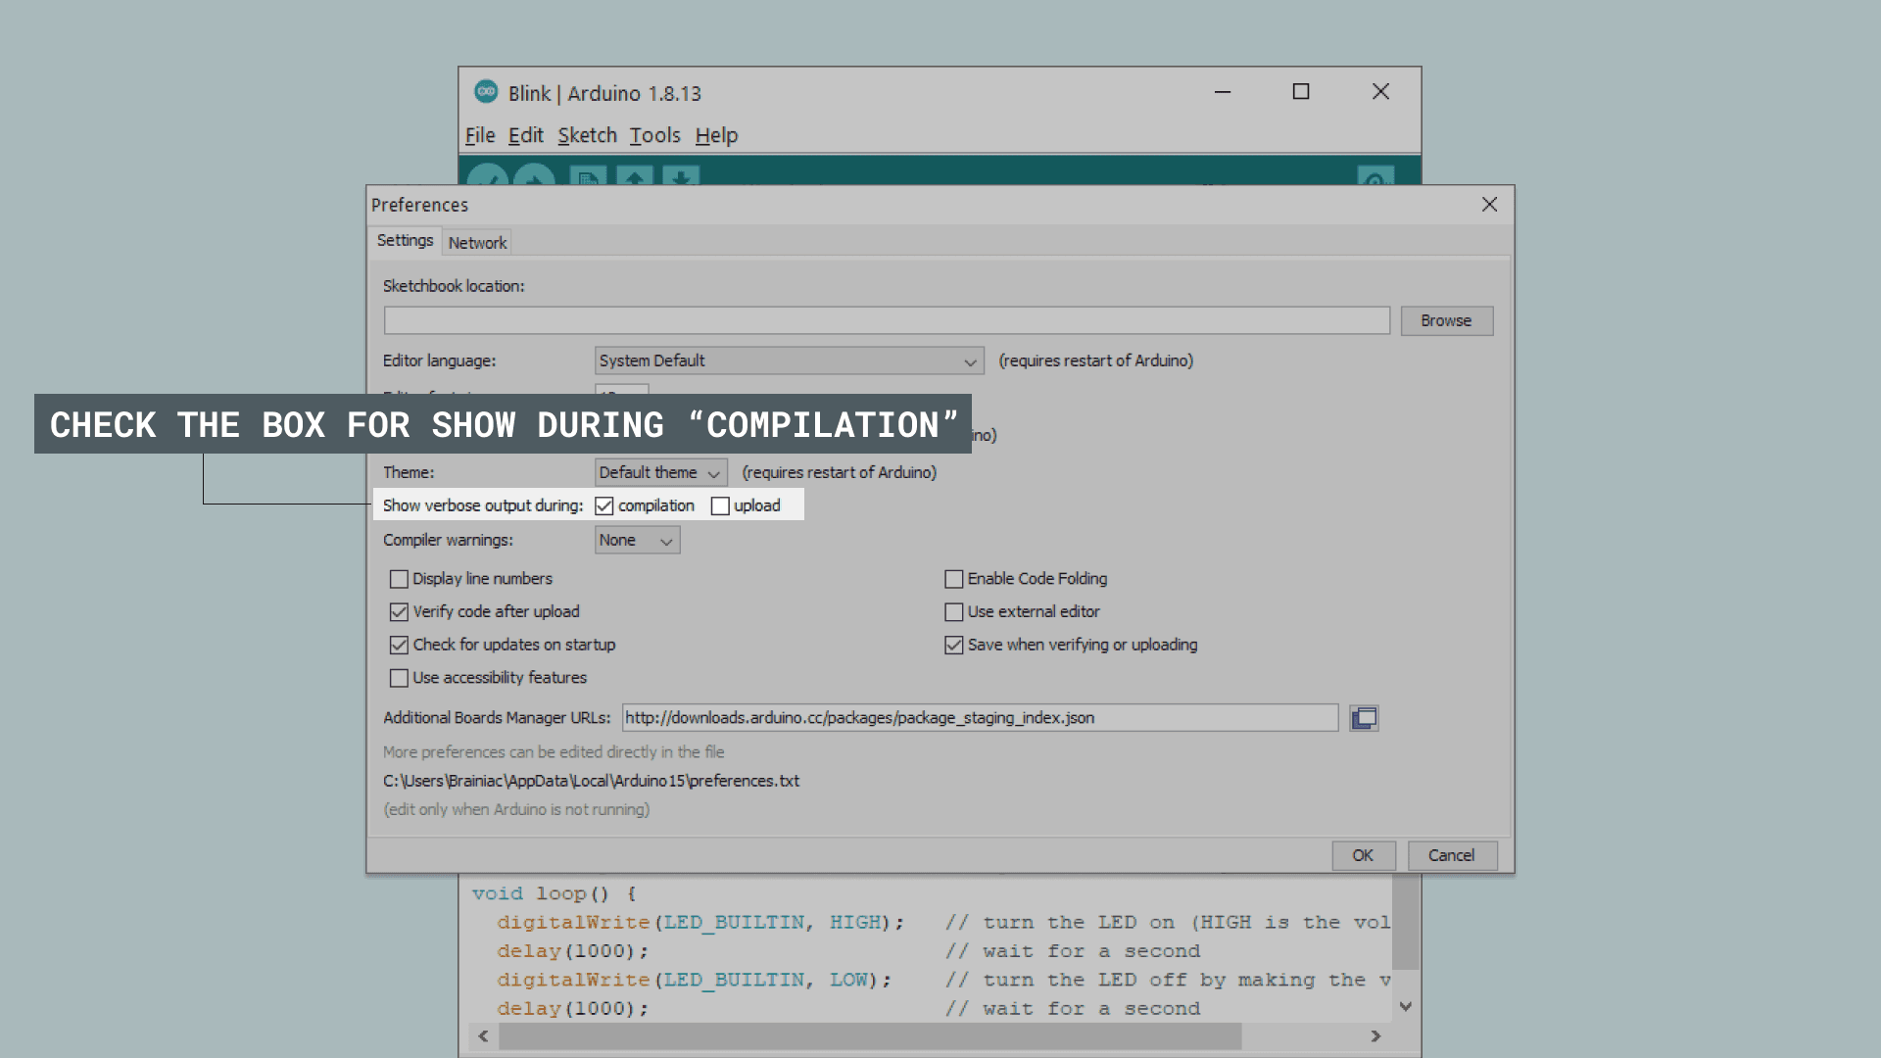
Task: Uncheck the compilation verbose output checkbox
Action: point(604,505)
